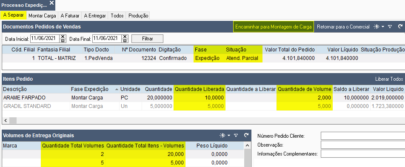Image resolution: width=405 pixels, height=167 pixels.
Task: Click the Confirmado cell
Action: [x=176, y=58]
